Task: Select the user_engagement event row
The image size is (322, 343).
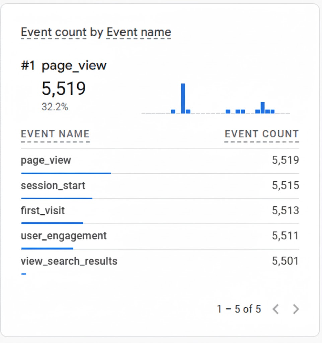Action: click(x=64, y=235)
